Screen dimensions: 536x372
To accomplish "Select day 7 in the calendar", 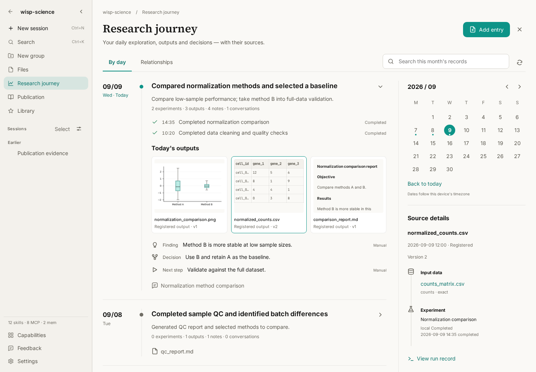I will (x=416, y=130).
